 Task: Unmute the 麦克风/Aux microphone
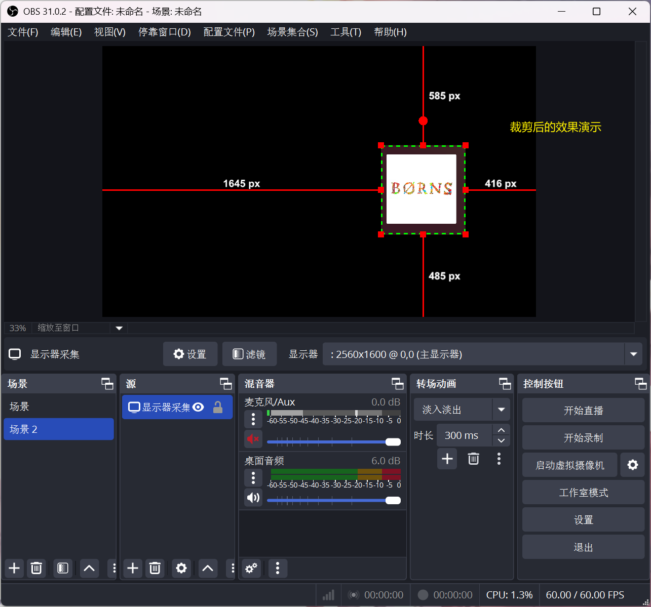tap(253, 439)
